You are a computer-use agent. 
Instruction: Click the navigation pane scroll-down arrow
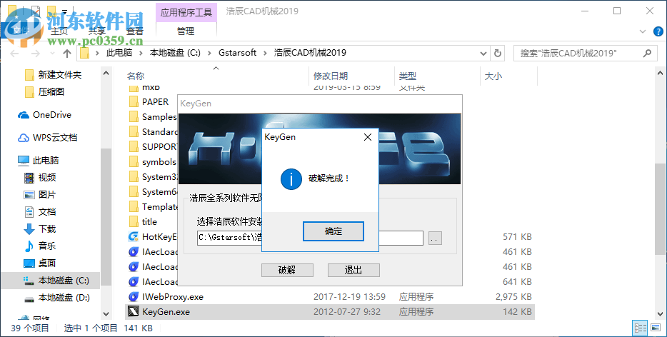coord(106,314)
